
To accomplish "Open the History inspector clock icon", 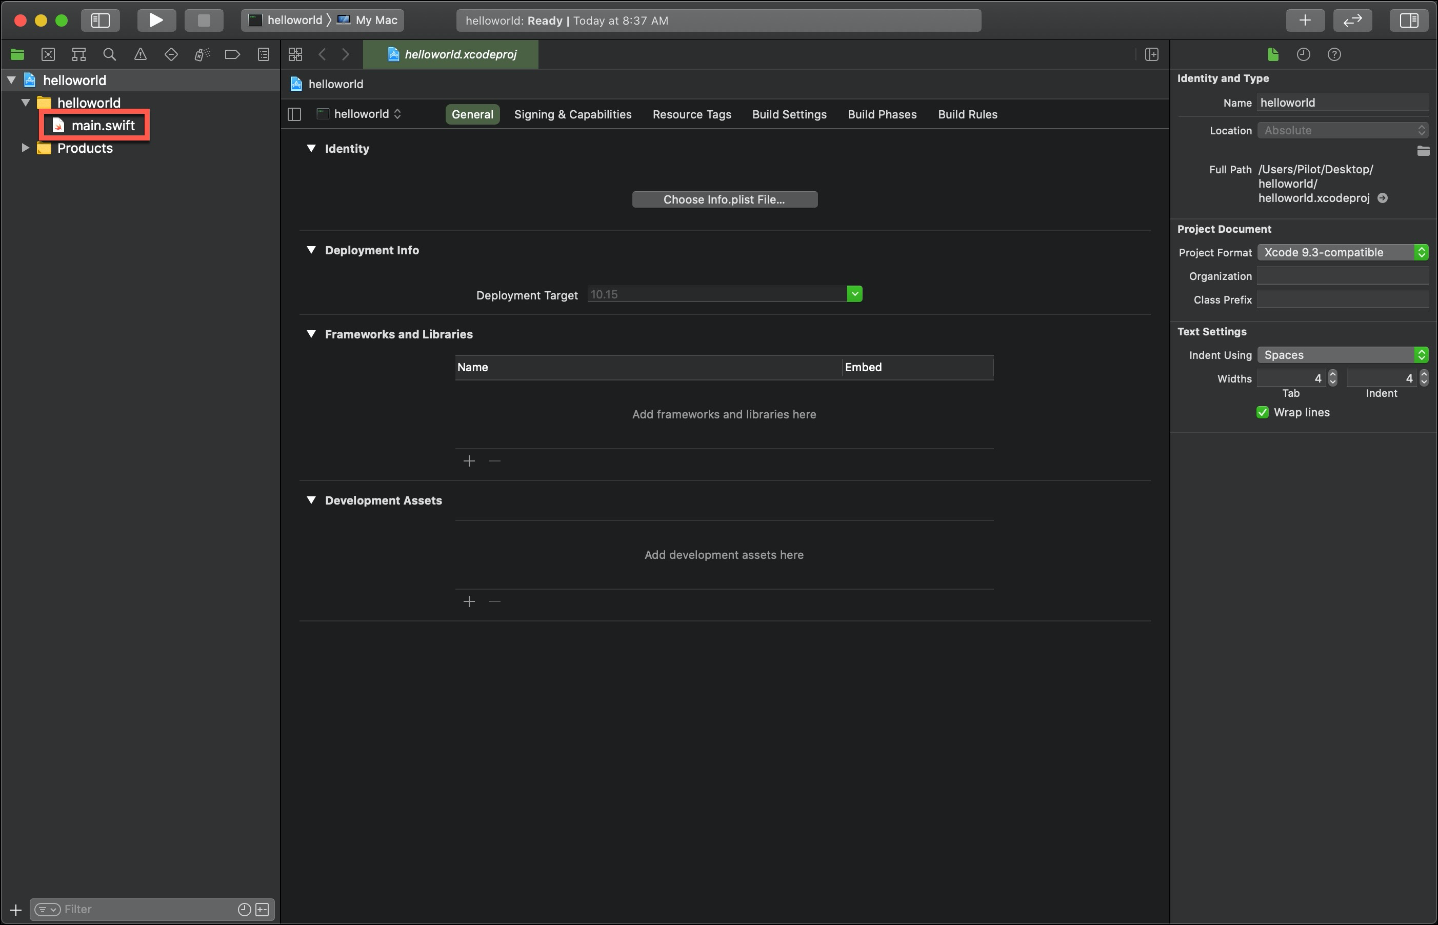I will coord(1303,55).
